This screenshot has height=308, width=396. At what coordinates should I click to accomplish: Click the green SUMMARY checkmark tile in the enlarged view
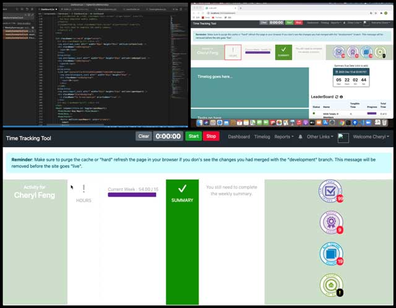point(182,192)
